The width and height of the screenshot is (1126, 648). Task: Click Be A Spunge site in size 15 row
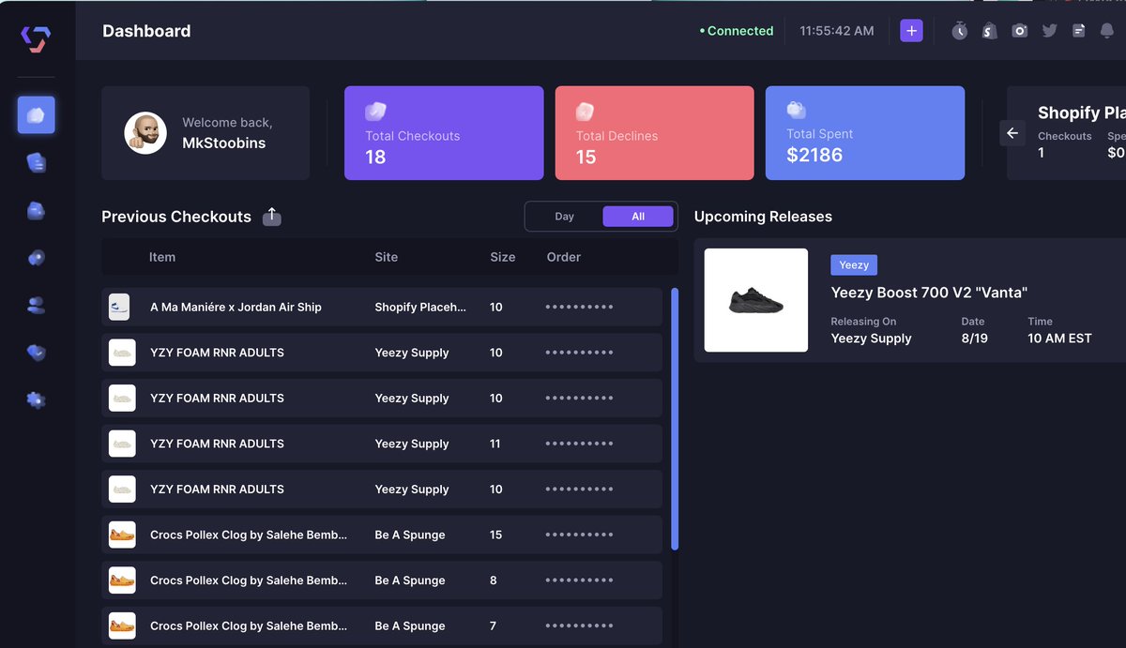410,535
